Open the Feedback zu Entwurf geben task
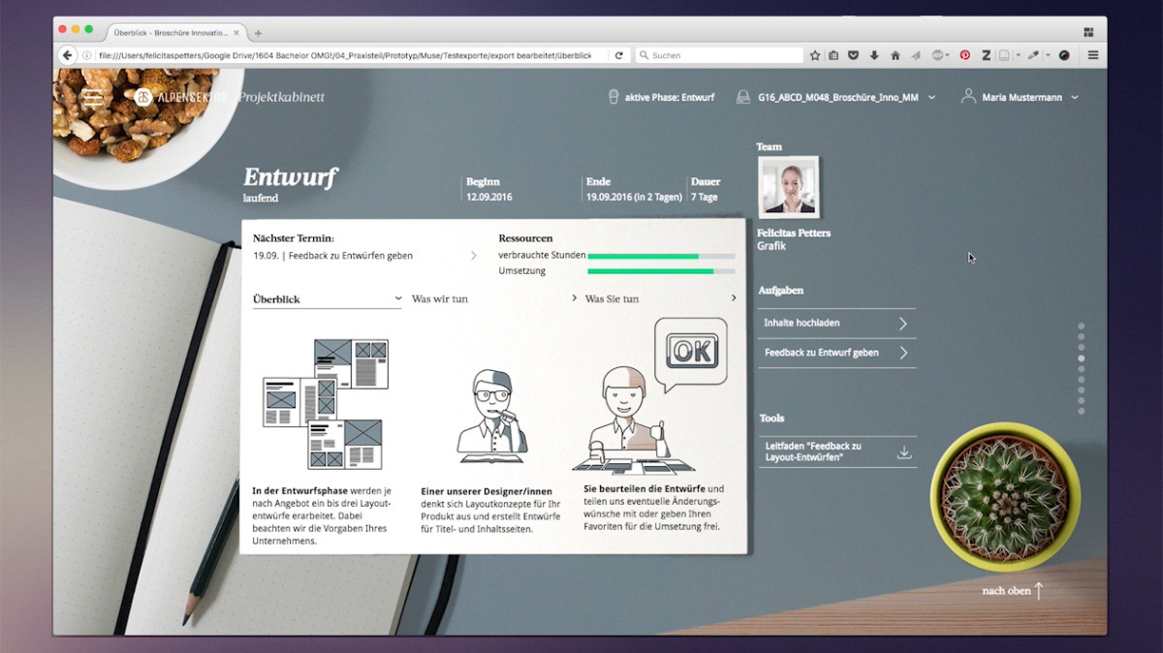The height and width of the screenshot is (653, 1163). click(836, 353)
